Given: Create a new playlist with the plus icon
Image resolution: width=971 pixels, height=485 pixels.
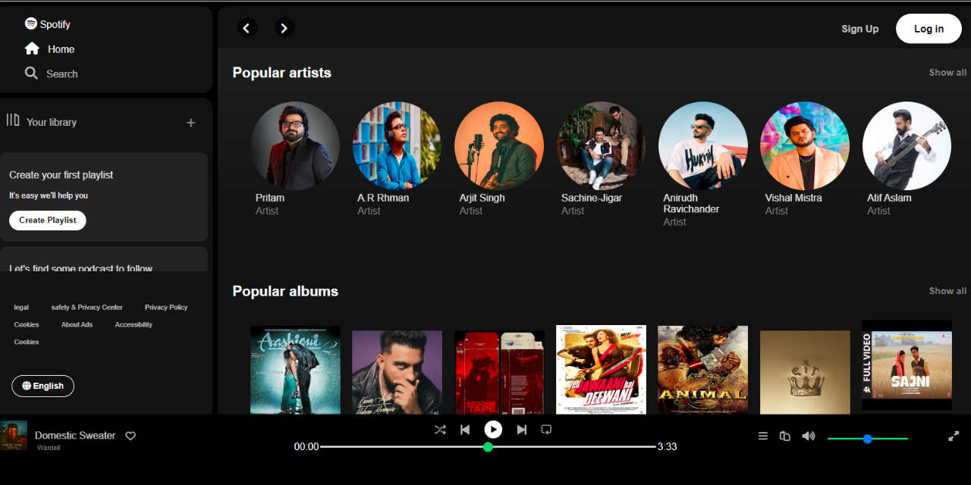Looking at the screenshot, I should tap(190, 122).
